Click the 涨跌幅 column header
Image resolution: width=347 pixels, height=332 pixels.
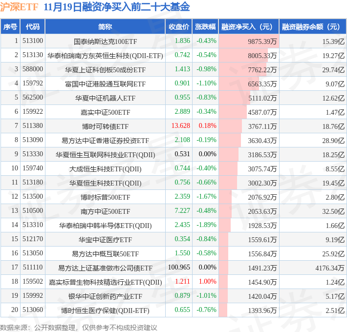205,27
